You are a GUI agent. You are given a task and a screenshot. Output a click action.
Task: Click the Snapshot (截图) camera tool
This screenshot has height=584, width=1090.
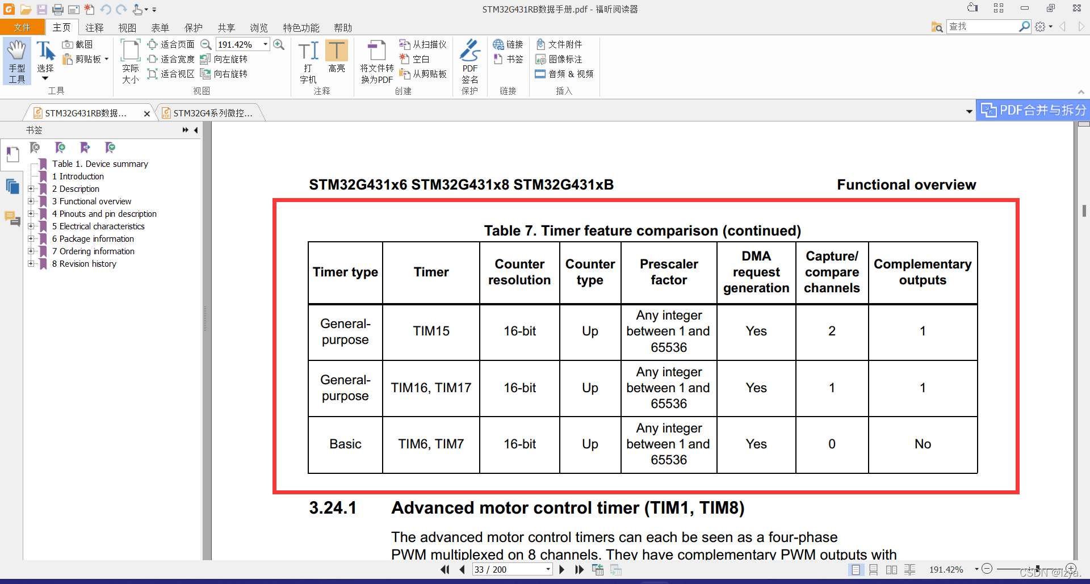pos(77,44)
